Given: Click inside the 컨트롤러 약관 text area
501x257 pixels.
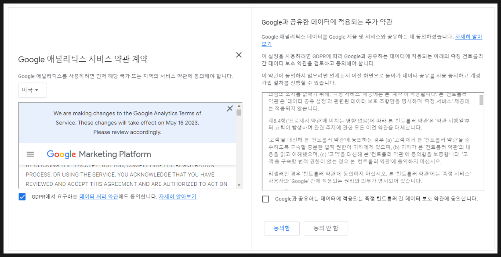Looking at the screenshot, I should 369,145.
